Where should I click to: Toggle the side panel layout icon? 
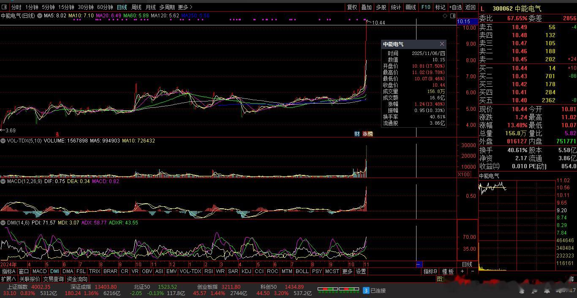[x=453, y=16]
